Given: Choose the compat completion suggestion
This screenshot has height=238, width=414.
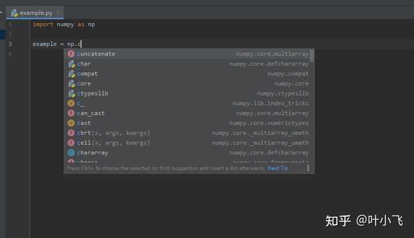Looking at the screenshot, I should (87, 74).
